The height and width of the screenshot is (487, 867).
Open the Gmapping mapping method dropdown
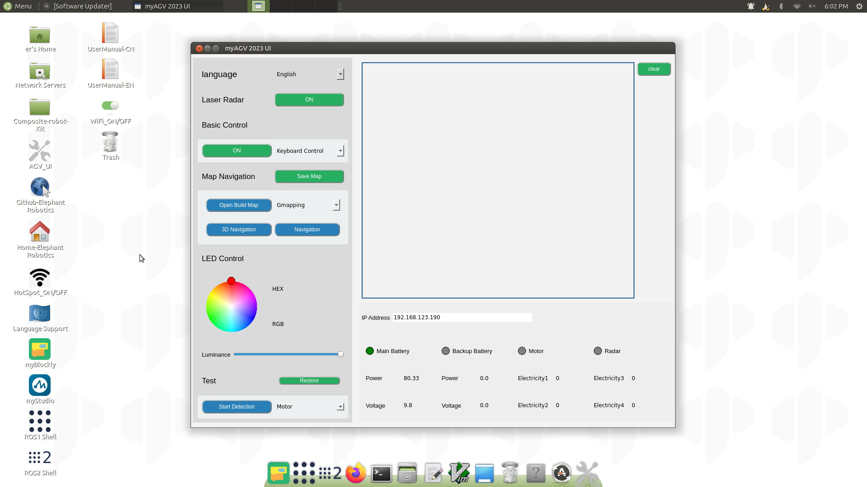pos(336,205)
